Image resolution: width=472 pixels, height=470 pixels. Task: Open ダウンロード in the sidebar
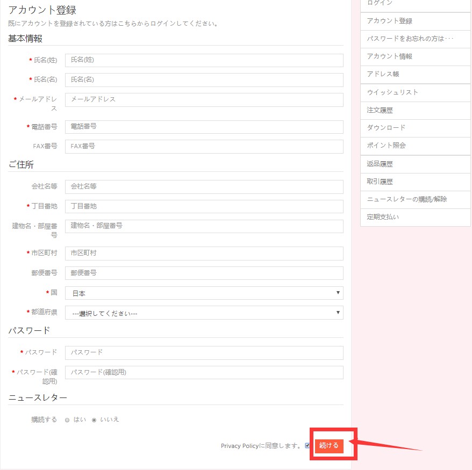pyautogui.click(x=416, y=128)
